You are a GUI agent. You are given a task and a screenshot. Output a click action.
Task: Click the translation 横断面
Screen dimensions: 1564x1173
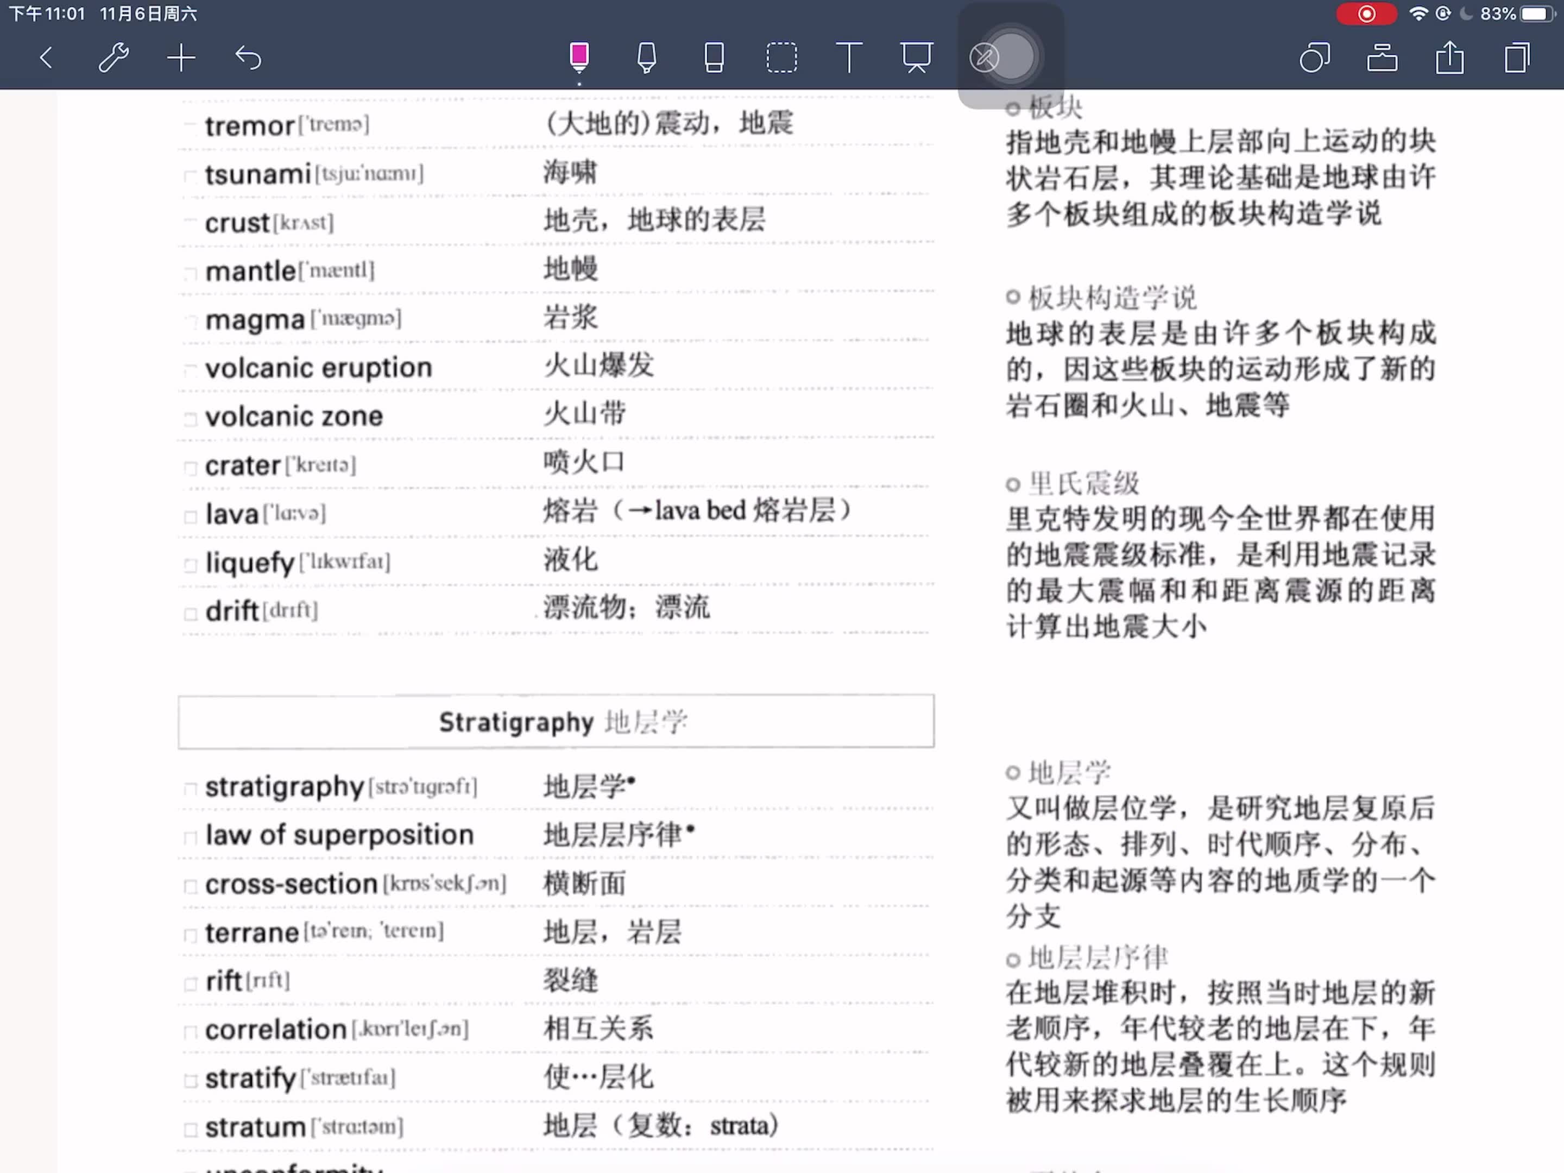(x=584, y=884)
